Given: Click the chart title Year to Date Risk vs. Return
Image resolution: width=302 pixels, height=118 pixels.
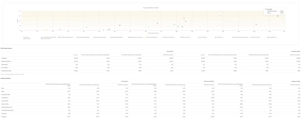Looking at the screenshot, I should click(x=151, y=8).
